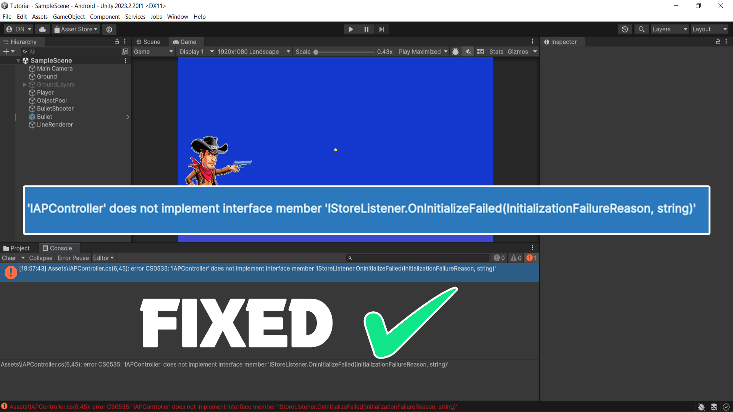
Task: Open SampleScene row options menu
Action: 126,61
